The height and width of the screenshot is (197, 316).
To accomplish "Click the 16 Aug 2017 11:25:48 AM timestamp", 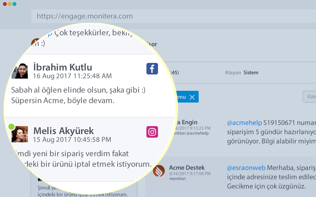I will (x=72, y=76).
